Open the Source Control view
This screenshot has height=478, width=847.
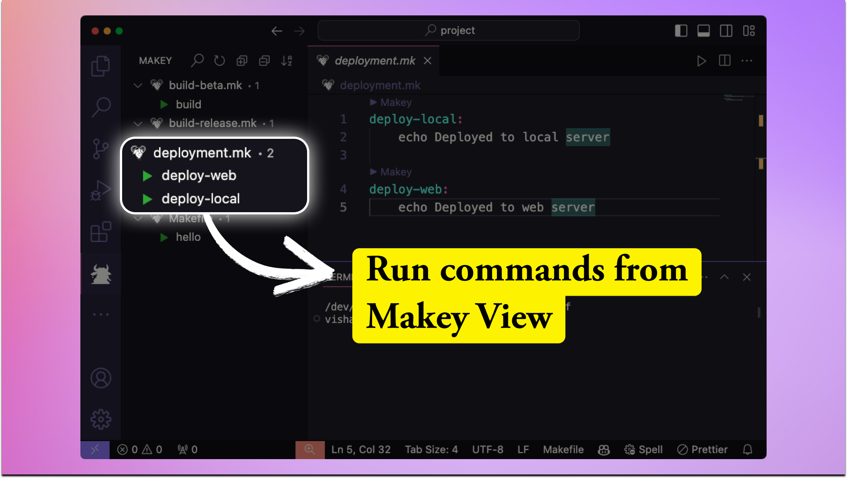pyautogui.click(x=101, y=149)
